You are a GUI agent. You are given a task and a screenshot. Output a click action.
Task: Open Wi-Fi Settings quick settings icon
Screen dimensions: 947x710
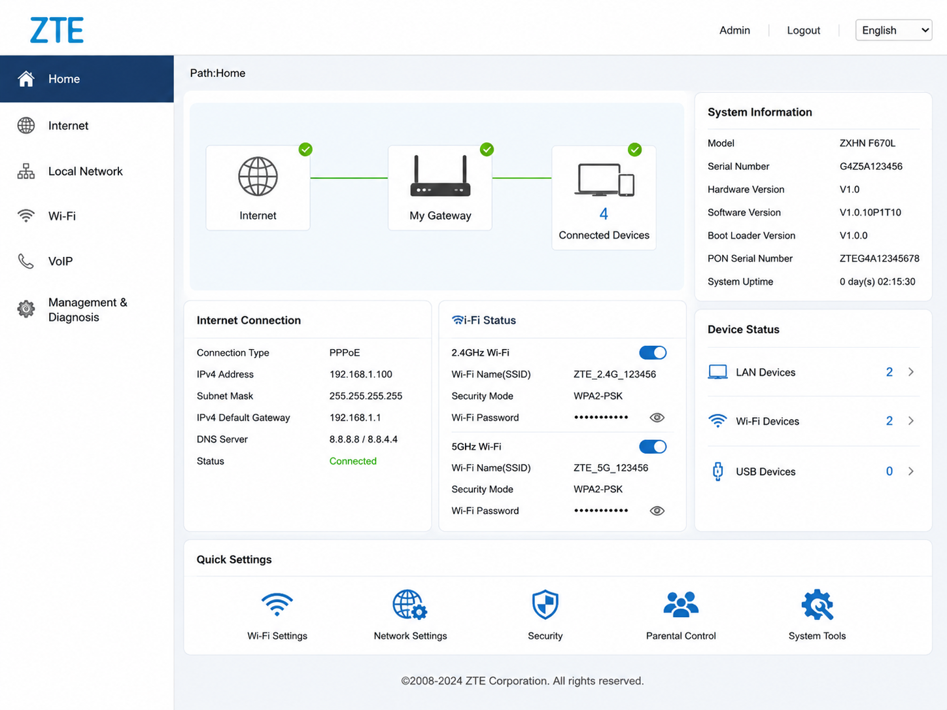[277, 604]
